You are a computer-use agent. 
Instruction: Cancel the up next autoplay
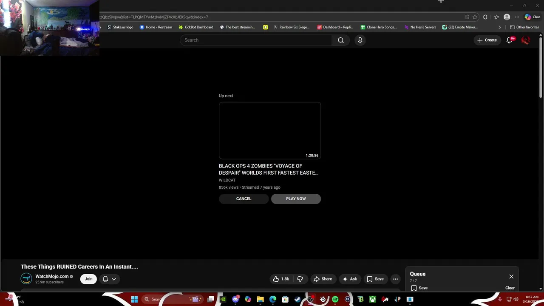[244, 198]
